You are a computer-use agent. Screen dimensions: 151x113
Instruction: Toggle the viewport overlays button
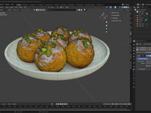click(x=115, y=7)
